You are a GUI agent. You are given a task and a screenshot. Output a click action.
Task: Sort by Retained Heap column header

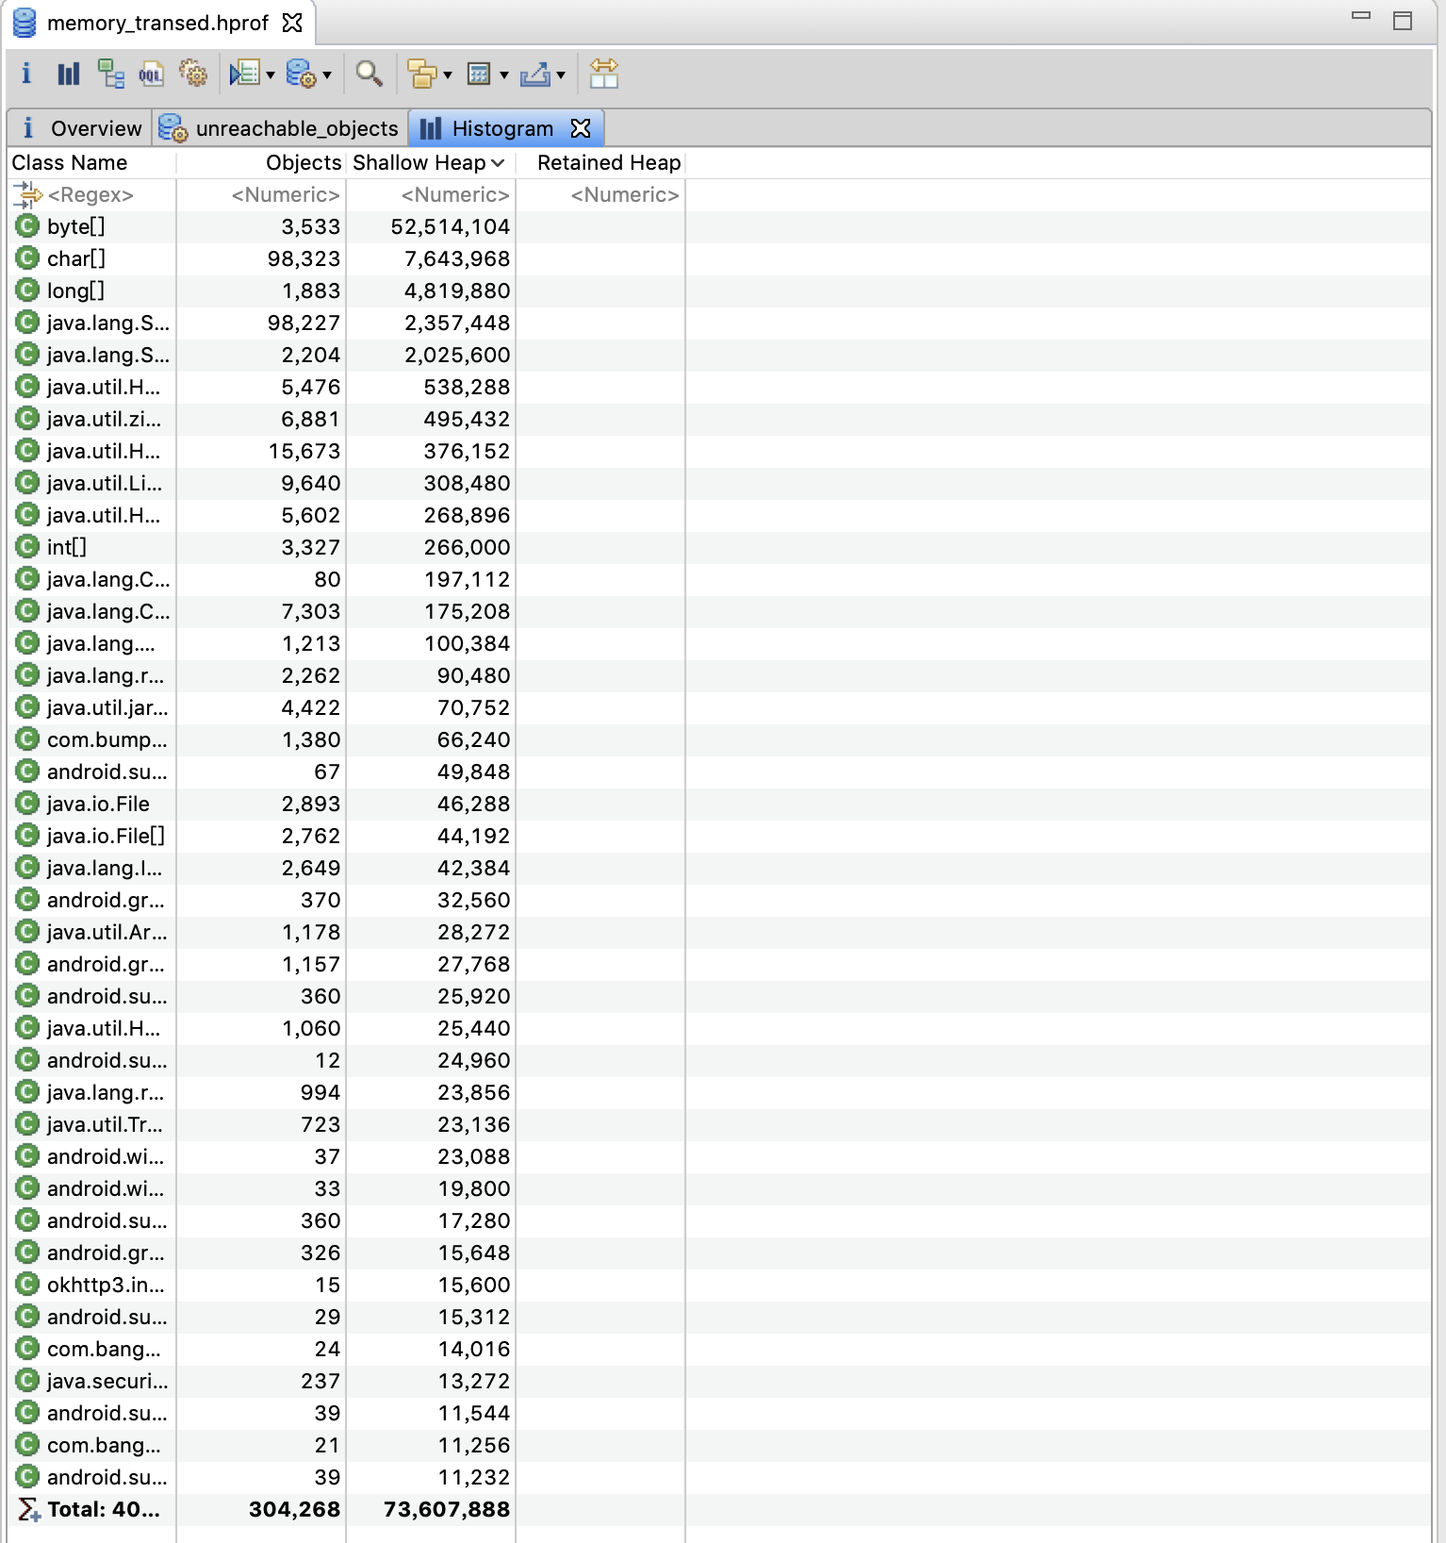point(600,162)
